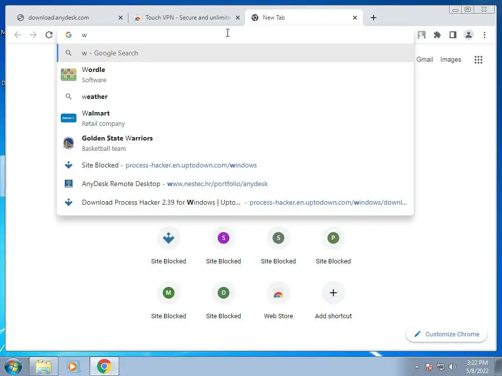Open the network tray icon
The height and width of the screenshot is (376, 502).
pyautogui.click(x=441, y=367)
